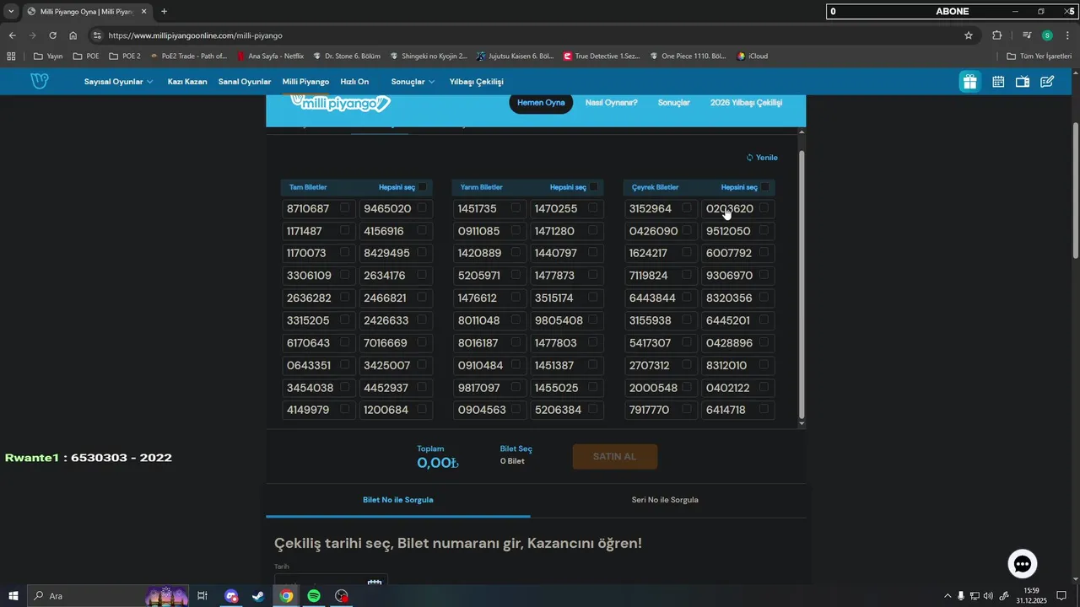Image resolution: width=1080 pixels, height=607 pixels.
Task: Open OBS Studio from the taskbar
Action: click(342, 596)
